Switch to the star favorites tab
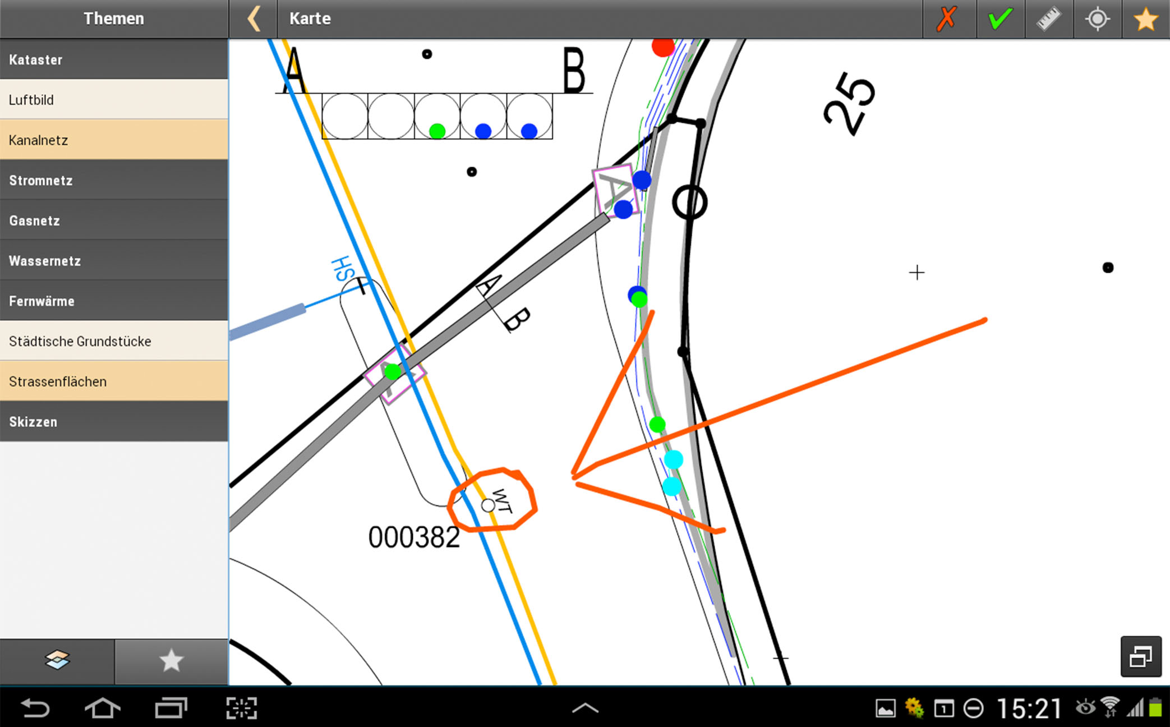The width and height of the screenshot is (1170, 727). click(x=171, y=660)
